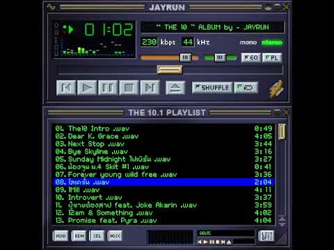Click the Previous track button in main window
Screen dimensions: 334x250
[66, 87]
